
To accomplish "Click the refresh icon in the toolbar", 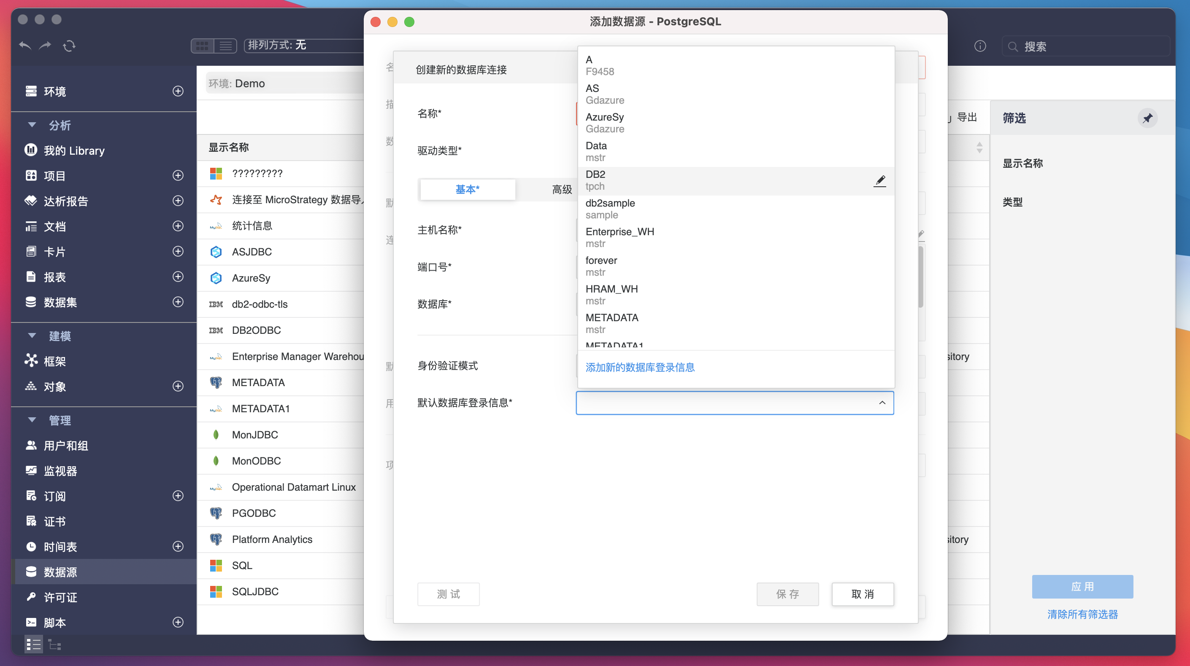I will point(69,45).
